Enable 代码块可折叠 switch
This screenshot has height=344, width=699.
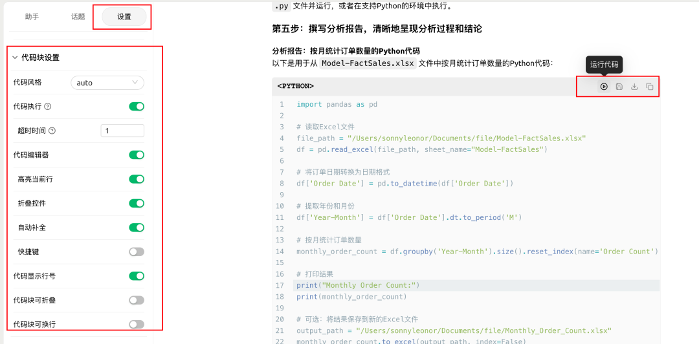pyautogui.click(x=137, y=300)
